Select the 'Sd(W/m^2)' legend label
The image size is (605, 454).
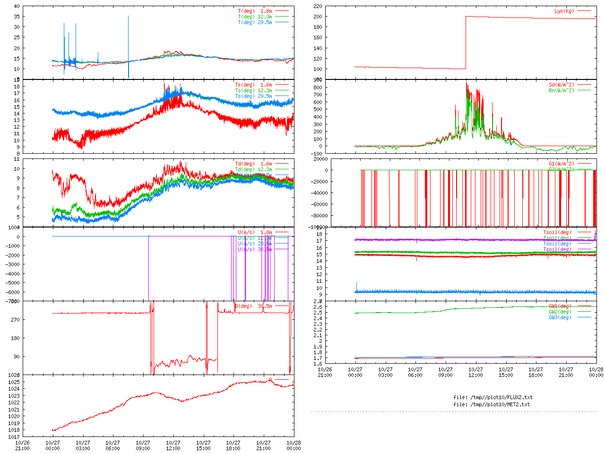[x=562, y=85]
